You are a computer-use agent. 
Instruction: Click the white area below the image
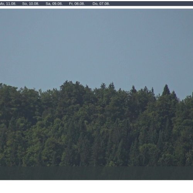tap(96, 186)
